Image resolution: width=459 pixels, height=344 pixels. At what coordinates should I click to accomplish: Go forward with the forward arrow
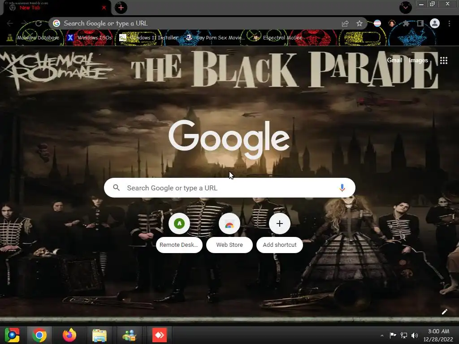[x=24, y=23]
